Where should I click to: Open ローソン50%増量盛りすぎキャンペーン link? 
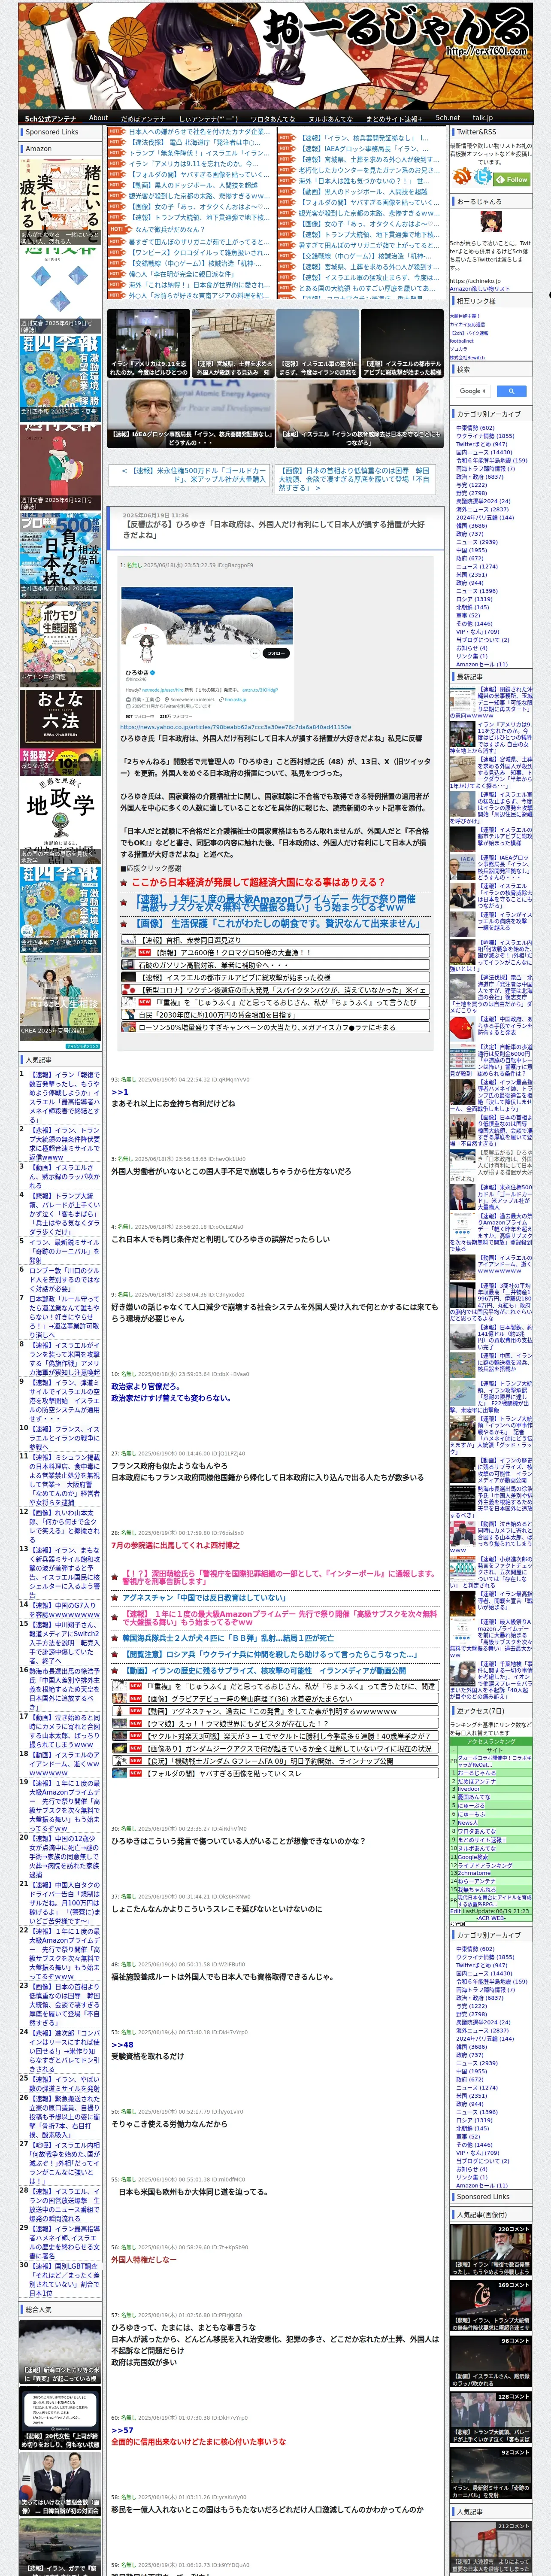point(267,1027)
